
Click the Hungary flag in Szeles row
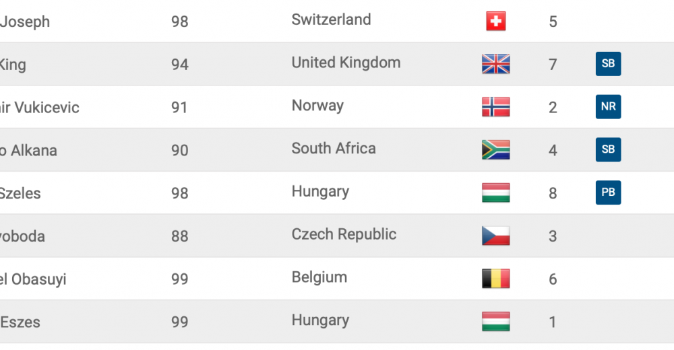pyautogui.click(x=495, y=193)
